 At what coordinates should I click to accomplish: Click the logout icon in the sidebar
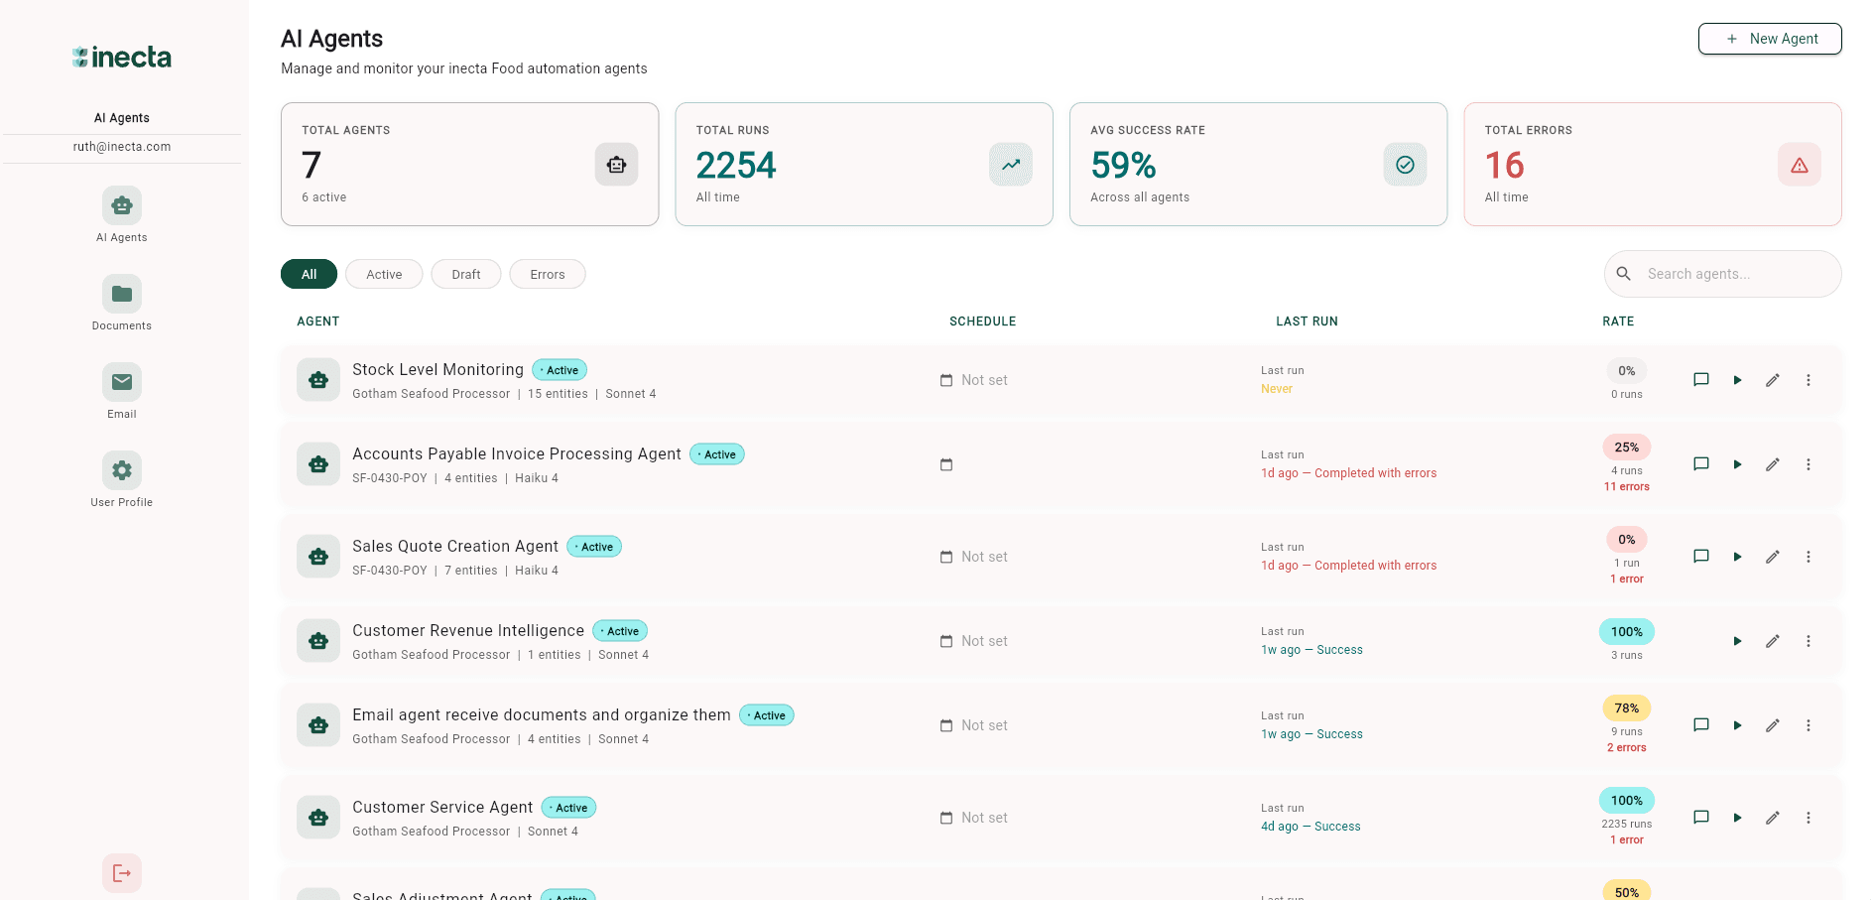pyautogui.click(x=122, y=873)
